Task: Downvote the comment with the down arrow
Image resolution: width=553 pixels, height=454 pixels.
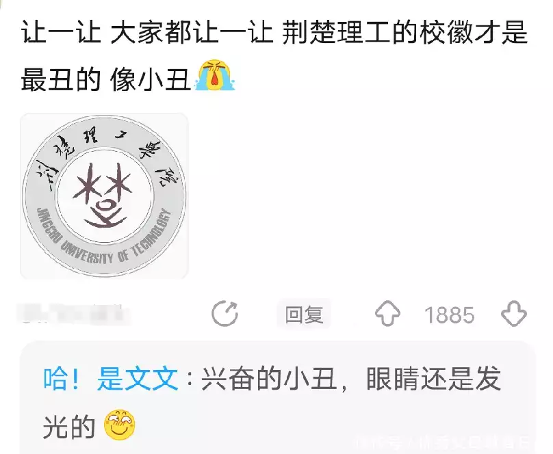Action: [x=514, y=313]
